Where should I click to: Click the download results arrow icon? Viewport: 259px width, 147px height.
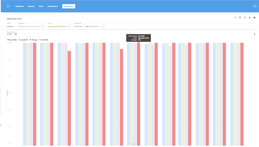pos(254,34)
